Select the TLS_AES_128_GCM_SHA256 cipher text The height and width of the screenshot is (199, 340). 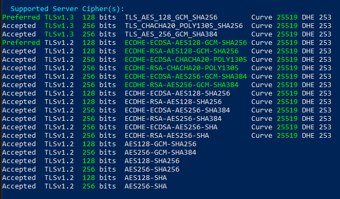[x=171, y=17]
